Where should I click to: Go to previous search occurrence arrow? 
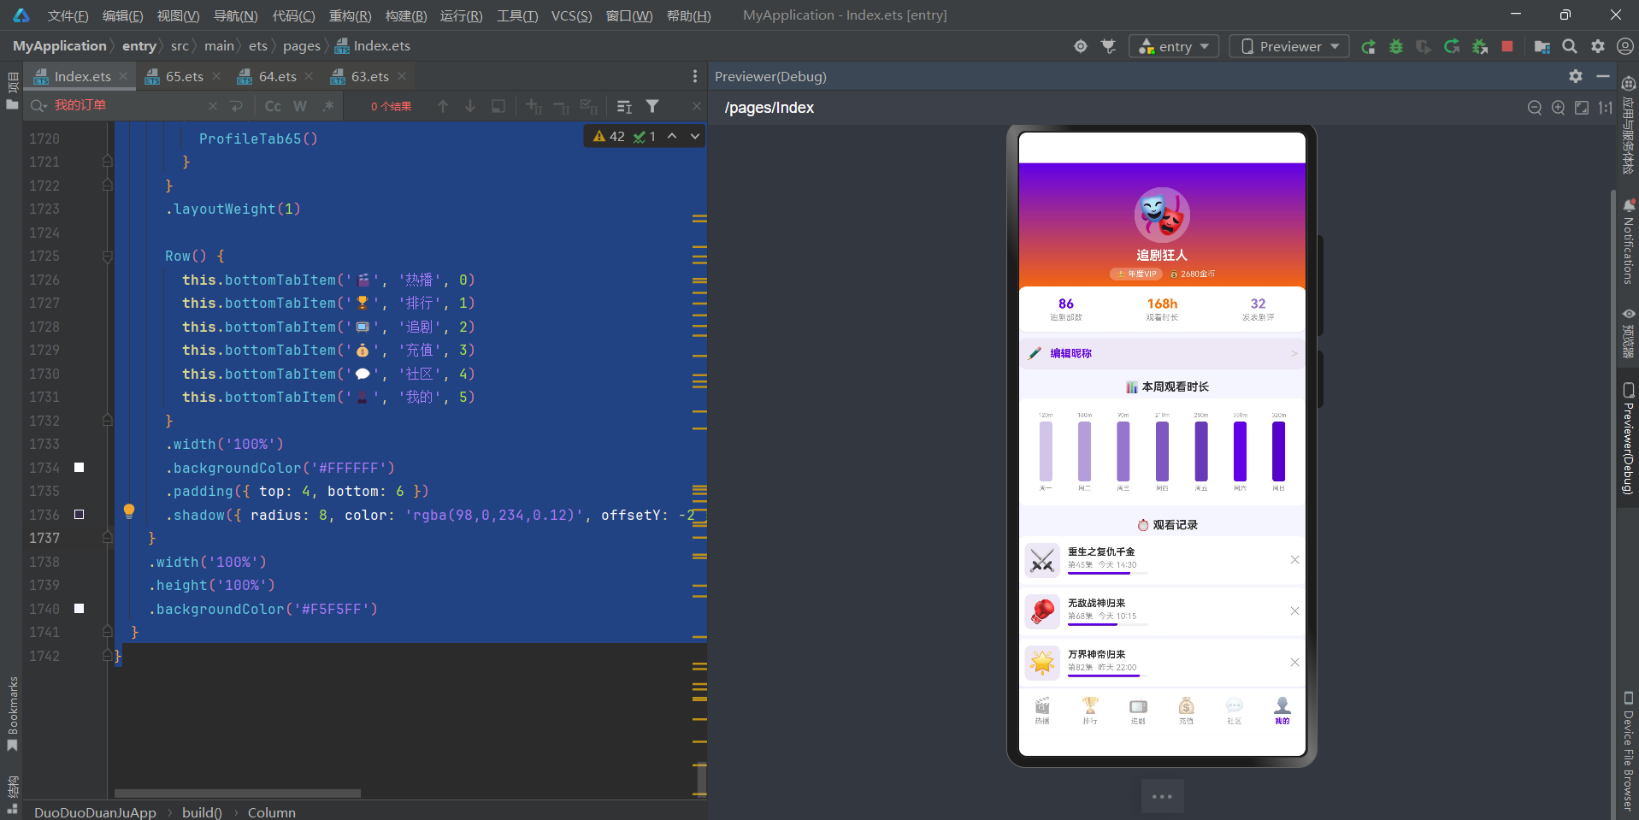point(443,106)
